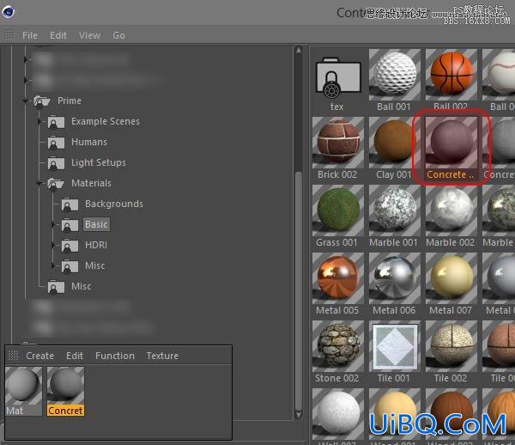
Task: Select the Metal 005 copper material
Action: (x=338, y=278)
